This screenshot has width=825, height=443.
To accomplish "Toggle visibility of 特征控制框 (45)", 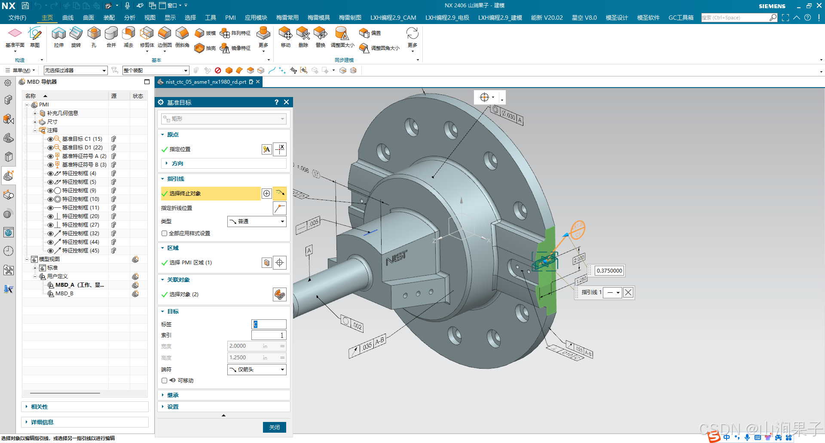I will (x=50, y=251).
